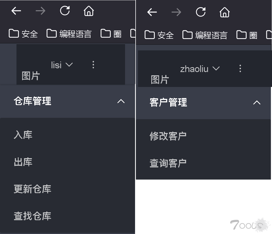Go to home page in left browser
Image resolution: width=272 pixels, height=234 pixels.
pos(89,11)
